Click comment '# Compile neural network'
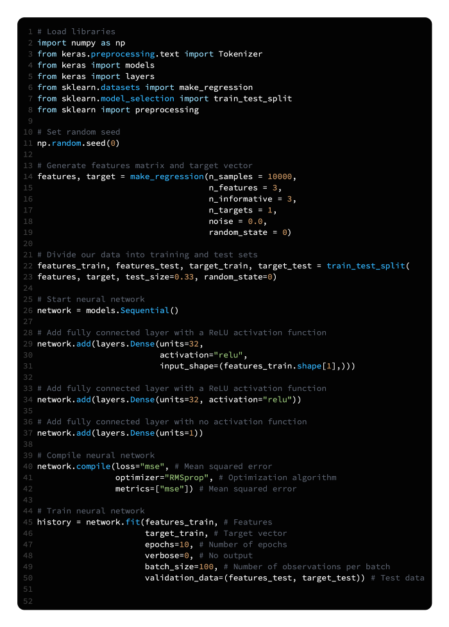 click(x=96, y=456)
